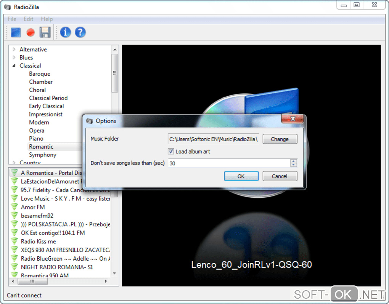Select the Romantic subgenre
The width and height of the screenshot is (389, 304).
[41, 147]
